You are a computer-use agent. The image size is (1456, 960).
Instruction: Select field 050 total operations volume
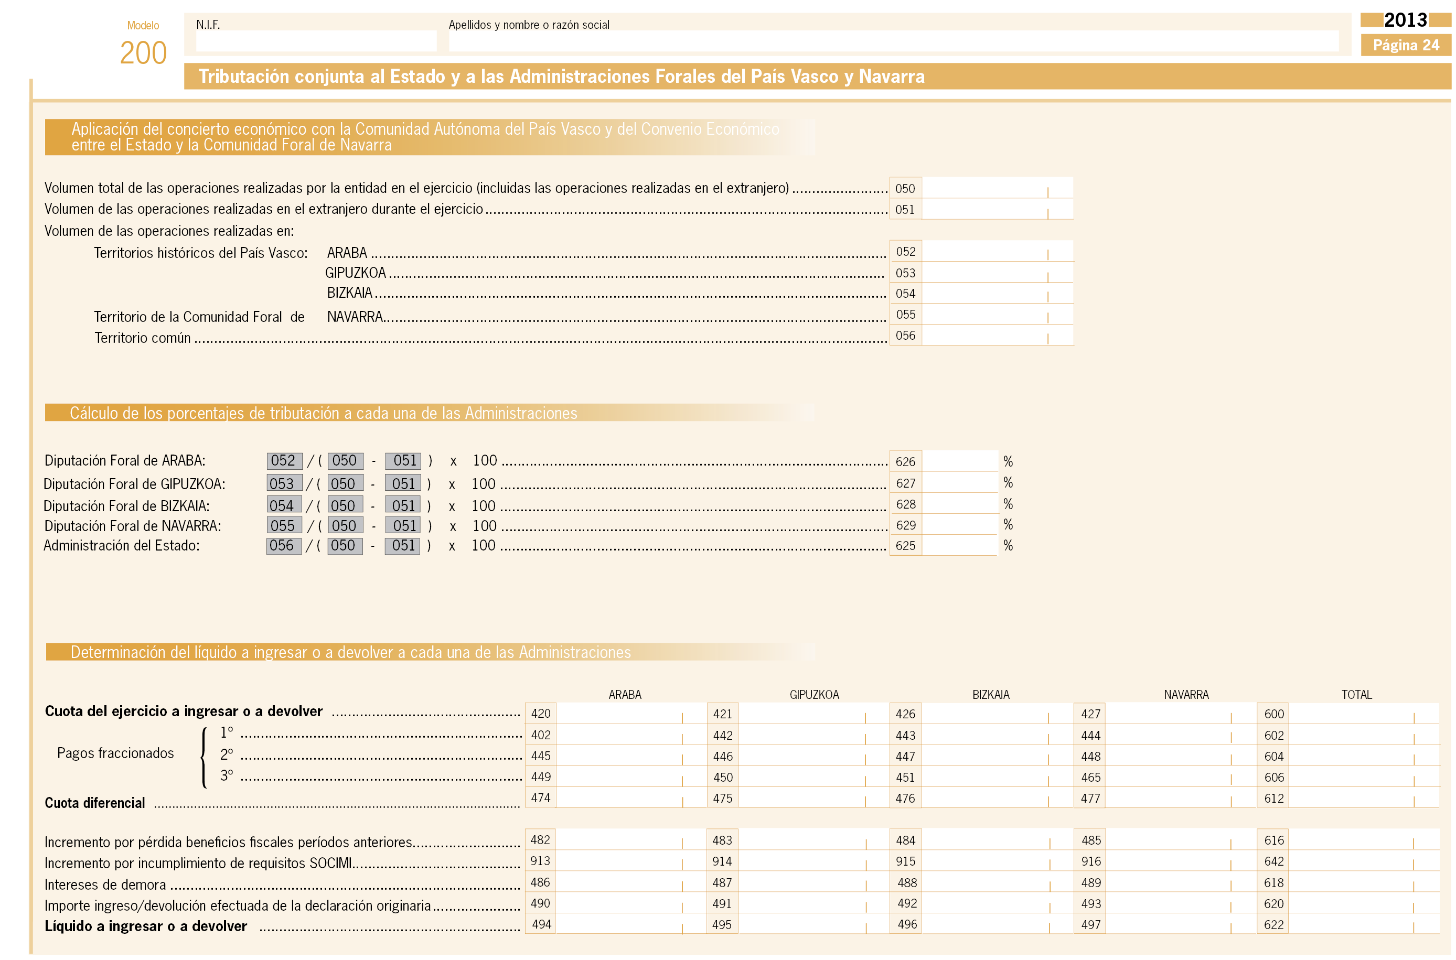pyautogui.click(x=997, y=188)
